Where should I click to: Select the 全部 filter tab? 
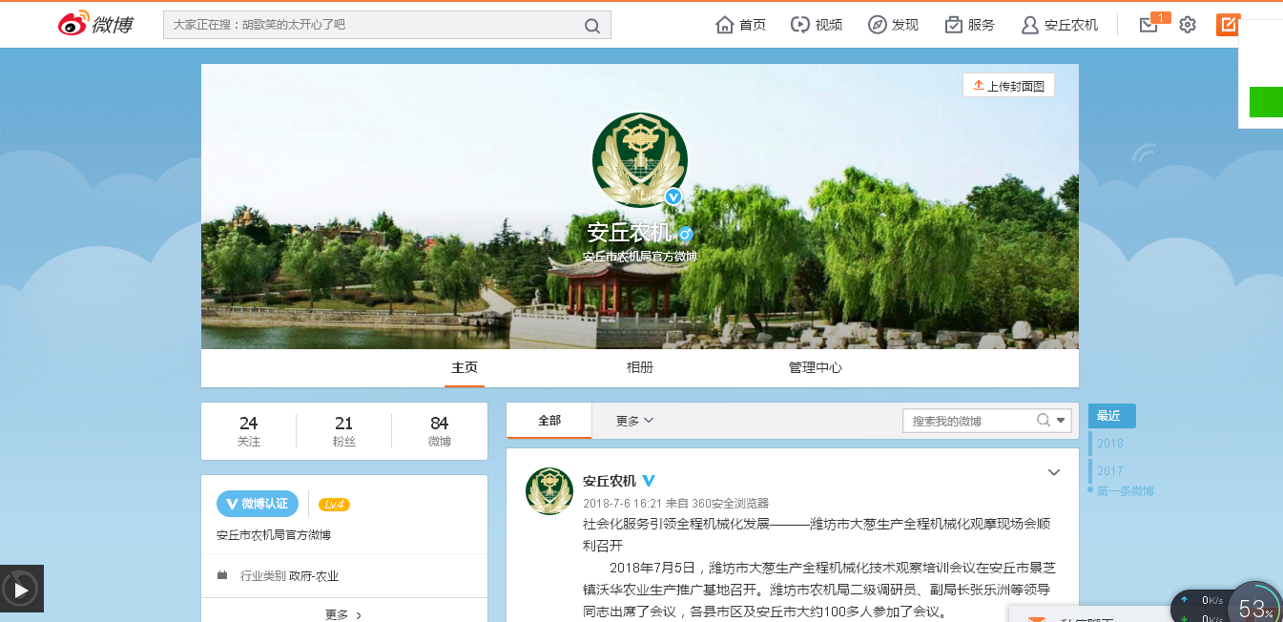(x=549, y=421)
